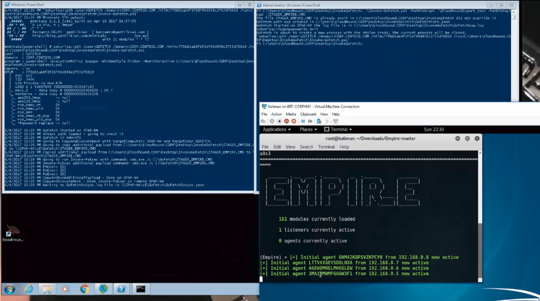Open Media menu in Virtual Machine Connection
This screenshot has width=540, height=301.
[x=291, y=114]
